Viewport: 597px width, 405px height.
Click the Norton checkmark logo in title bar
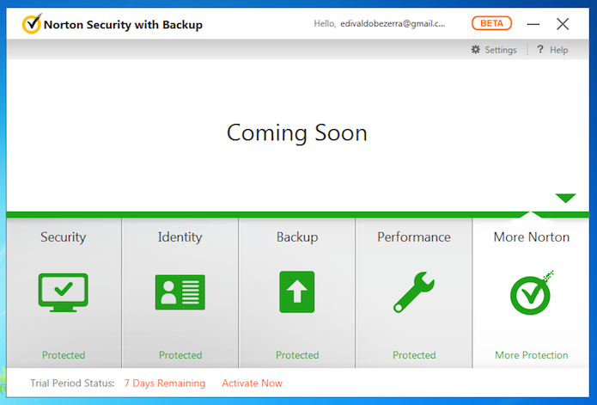(32, 23)
